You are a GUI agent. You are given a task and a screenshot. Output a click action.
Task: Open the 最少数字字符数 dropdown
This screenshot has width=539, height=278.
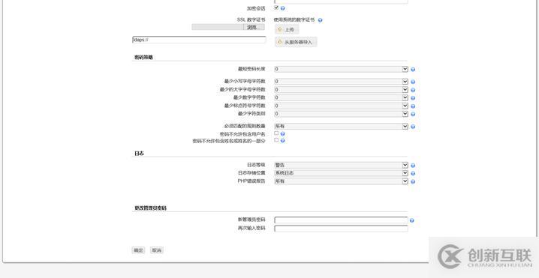(341, 98)
